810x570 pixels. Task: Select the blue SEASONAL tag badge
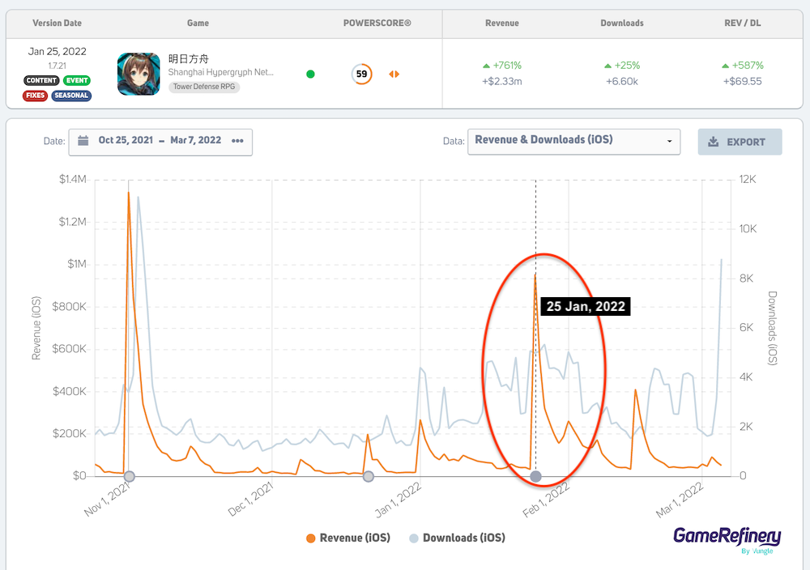71,96
